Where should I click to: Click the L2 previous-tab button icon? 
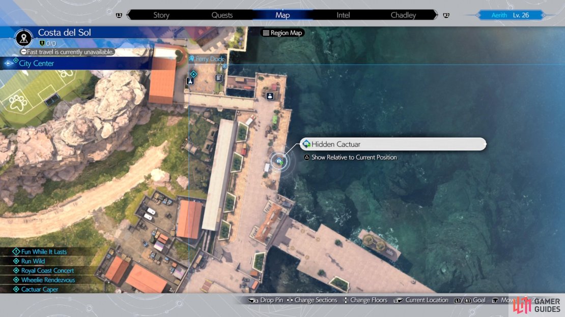119,15
